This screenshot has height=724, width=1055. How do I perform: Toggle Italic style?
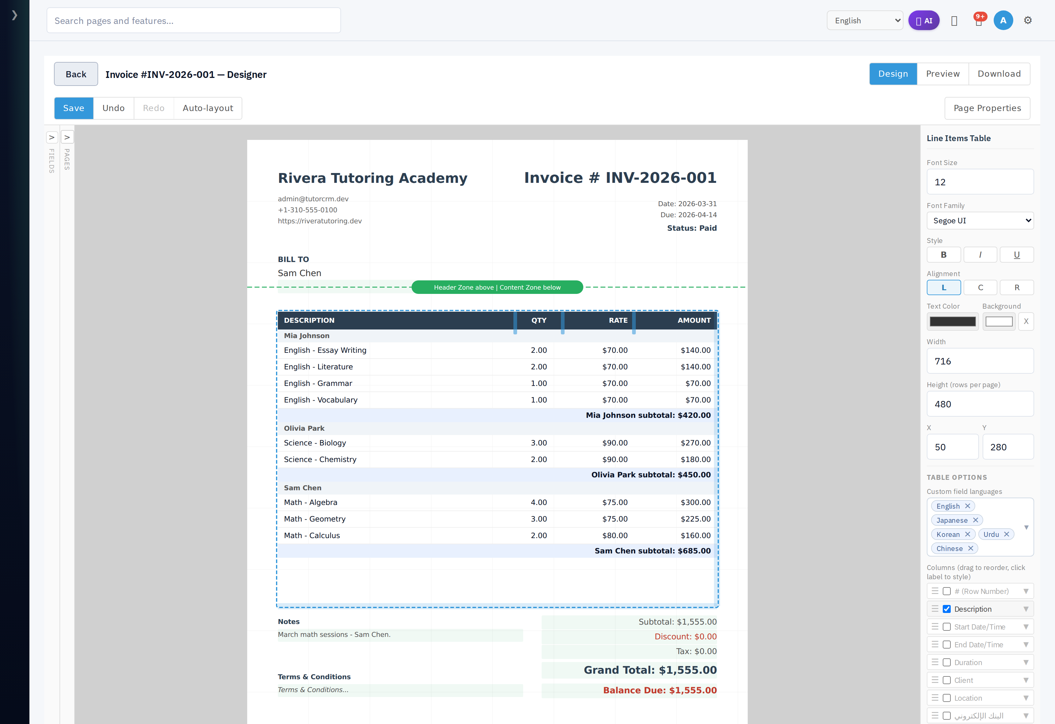pos(980,255)
